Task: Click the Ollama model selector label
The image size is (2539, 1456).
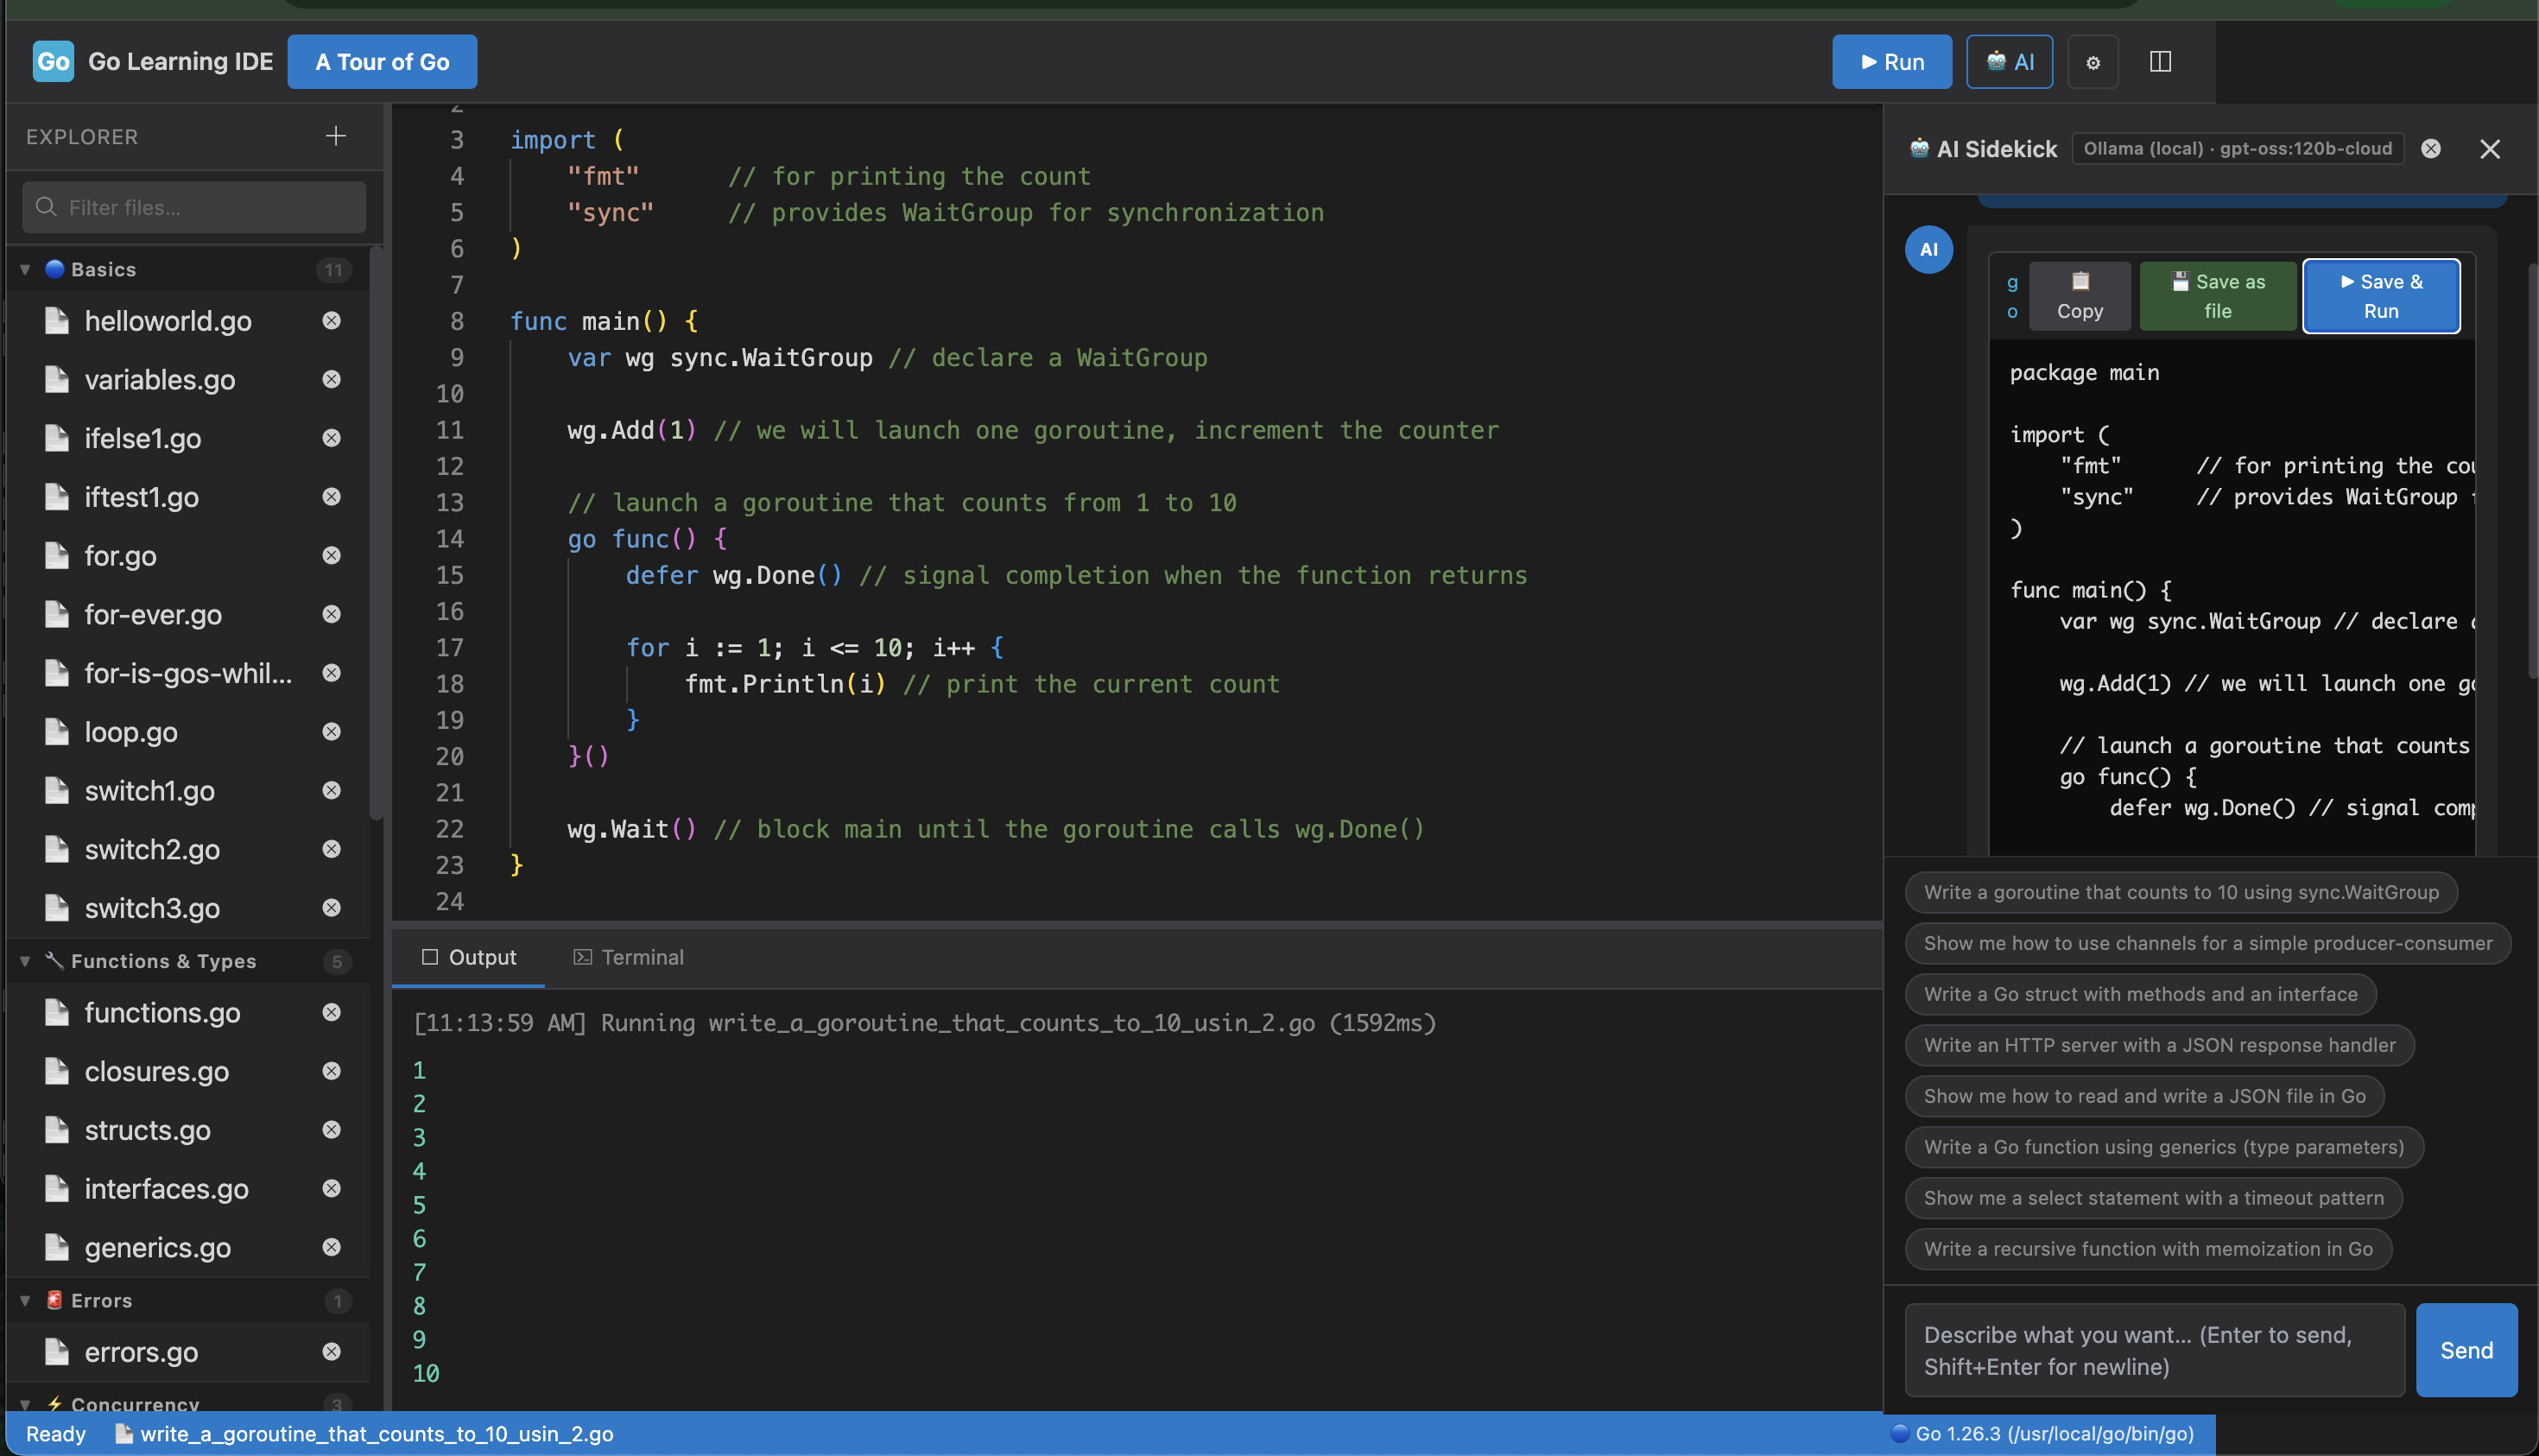Action: (x=2238, y=149)
